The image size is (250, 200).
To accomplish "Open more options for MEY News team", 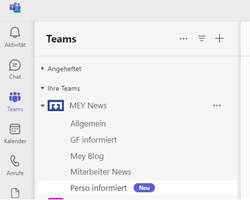I will 217,105.
